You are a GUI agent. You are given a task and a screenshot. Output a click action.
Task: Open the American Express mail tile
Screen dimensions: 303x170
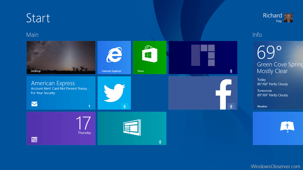click(x=61, y=93)
